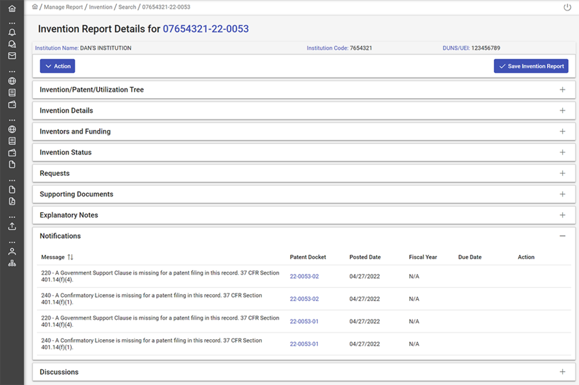Click the organization hierarchy icon in sidebar
This screenshot has width=579, height=385.
click(x=11, y=263)
